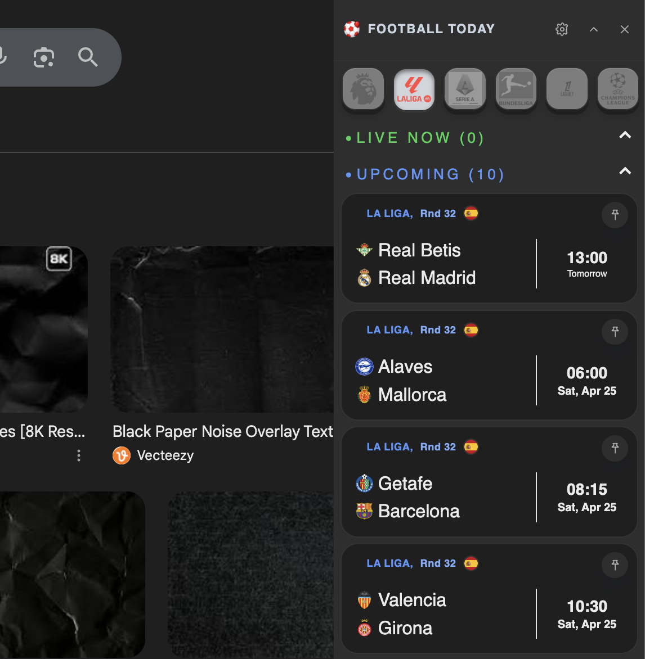Click the 'Real Betis' team name
The width and height of the screenshot is (645, 659).
click(x=419, y=250)
